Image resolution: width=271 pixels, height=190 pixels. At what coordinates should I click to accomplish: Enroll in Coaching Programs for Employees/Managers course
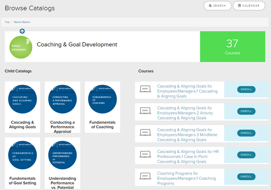tap(246, 177)
